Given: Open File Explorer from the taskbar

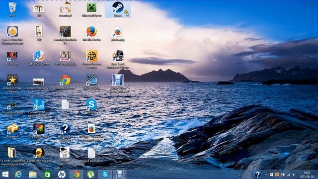Looking at the screenshot, I should tap(33, 175).
